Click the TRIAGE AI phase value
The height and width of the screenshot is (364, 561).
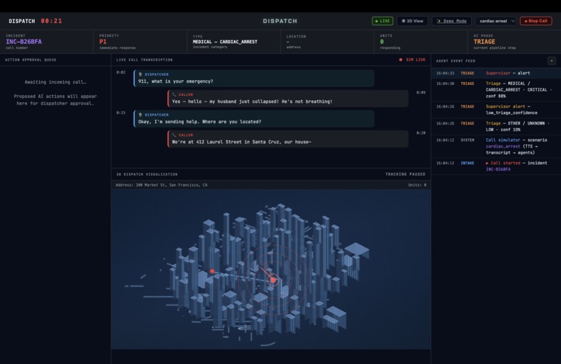[x=484, y=42]
